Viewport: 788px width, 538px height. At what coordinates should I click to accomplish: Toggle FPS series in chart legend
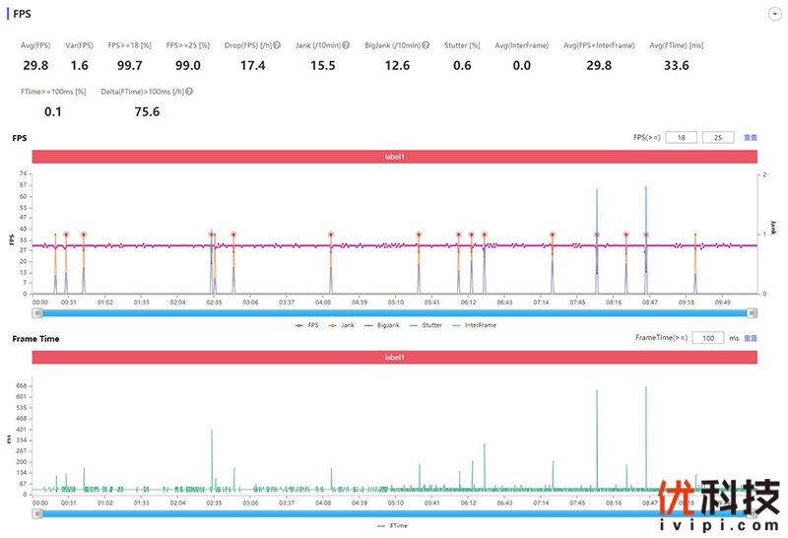coord(306,324)
